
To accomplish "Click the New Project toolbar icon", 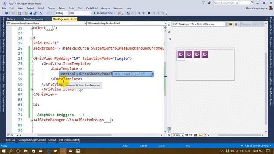I will (20, 13).
